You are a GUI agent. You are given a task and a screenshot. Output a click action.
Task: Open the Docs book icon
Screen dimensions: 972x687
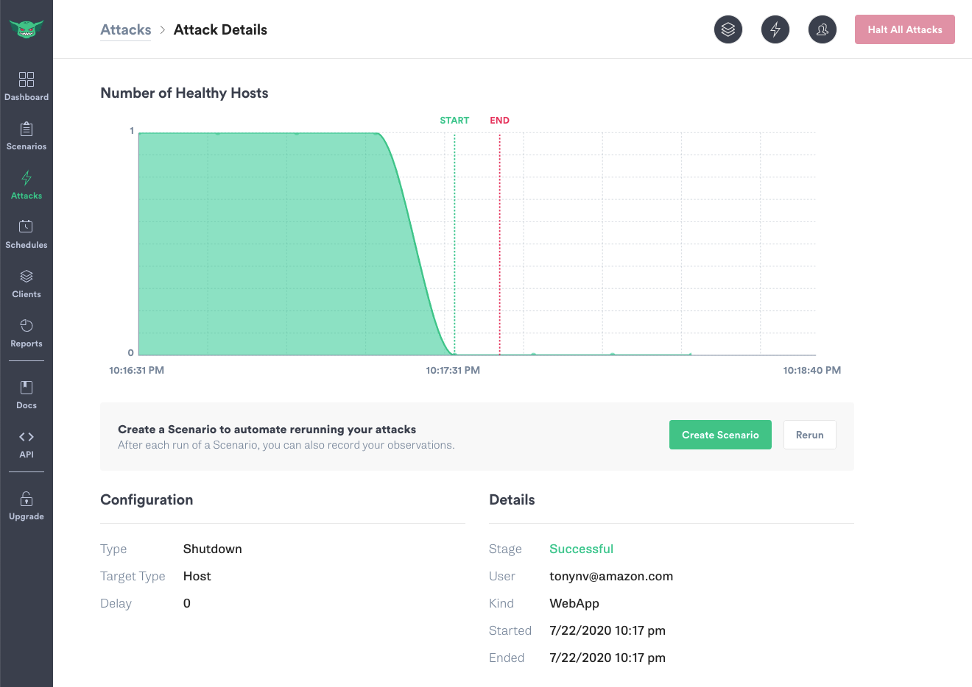click(27, 388)
